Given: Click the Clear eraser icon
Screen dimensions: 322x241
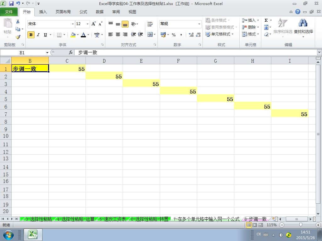Looking at the screenshot, I should (266, 34).
